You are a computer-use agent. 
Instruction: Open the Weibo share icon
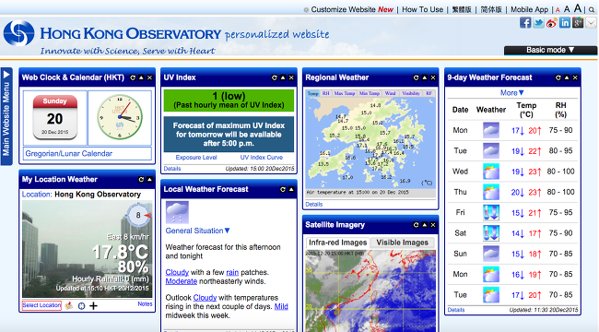click(x=552, y=23)
